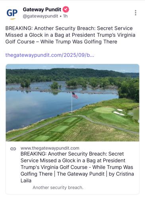This screenshot has height=198, width=145.
Task: Click the www.thegatewaypundit.com domain label
Action: pyautogui.click(x=50, y=148)
